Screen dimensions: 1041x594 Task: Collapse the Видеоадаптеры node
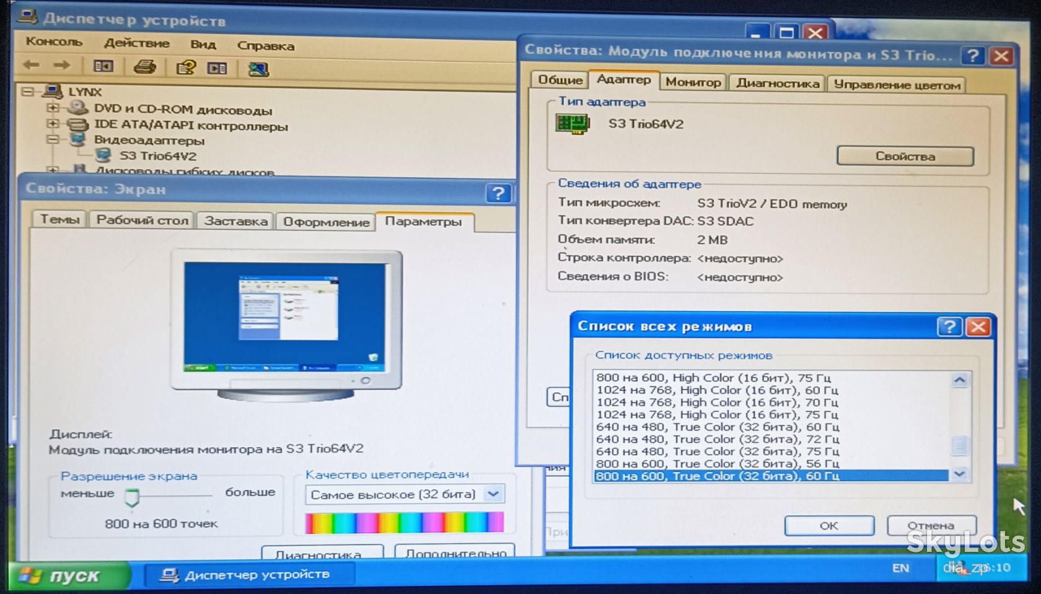point(53,139)
